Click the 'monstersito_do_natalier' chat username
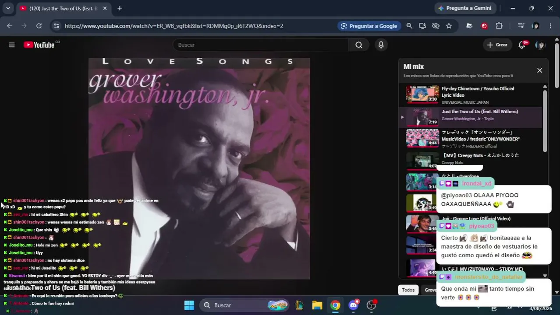The width and height of the screenshot is (560, 315). (489, 277)
